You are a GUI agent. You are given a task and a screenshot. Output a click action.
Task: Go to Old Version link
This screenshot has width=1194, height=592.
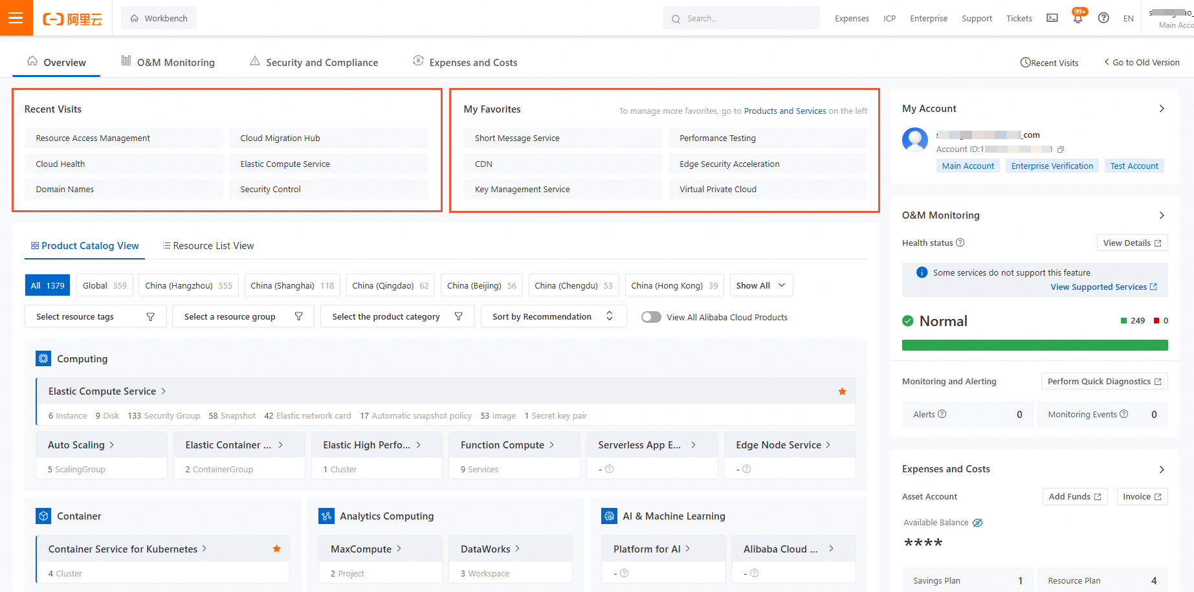point(1142,62)
